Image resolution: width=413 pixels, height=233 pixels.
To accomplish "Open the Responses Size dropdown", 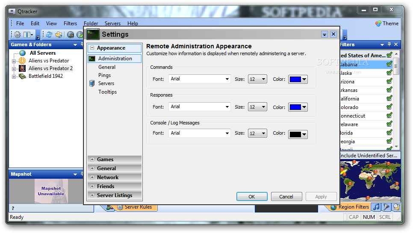I will tap(257, 107).
